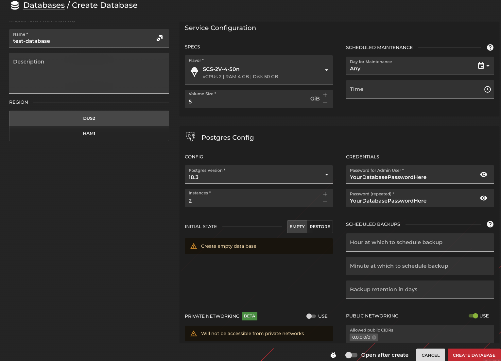
Task: Enable private networking with the USE toggle
Action: click(x=311, y=316)
